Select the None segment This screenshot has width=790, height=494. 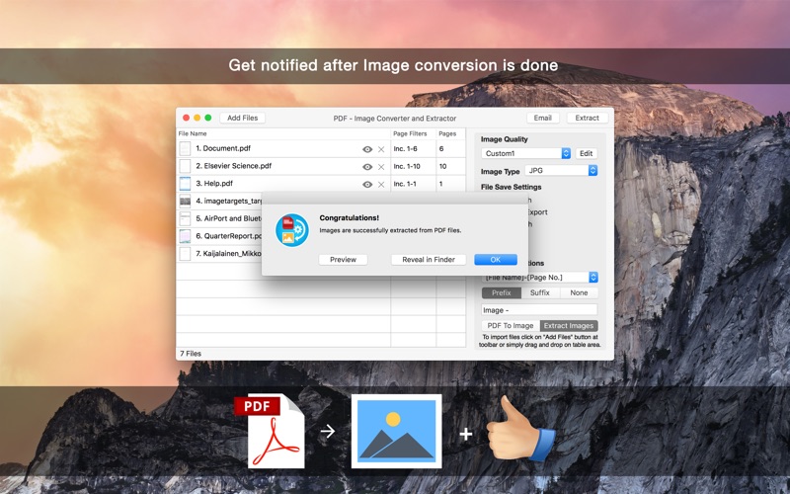[x=579, y=292]
